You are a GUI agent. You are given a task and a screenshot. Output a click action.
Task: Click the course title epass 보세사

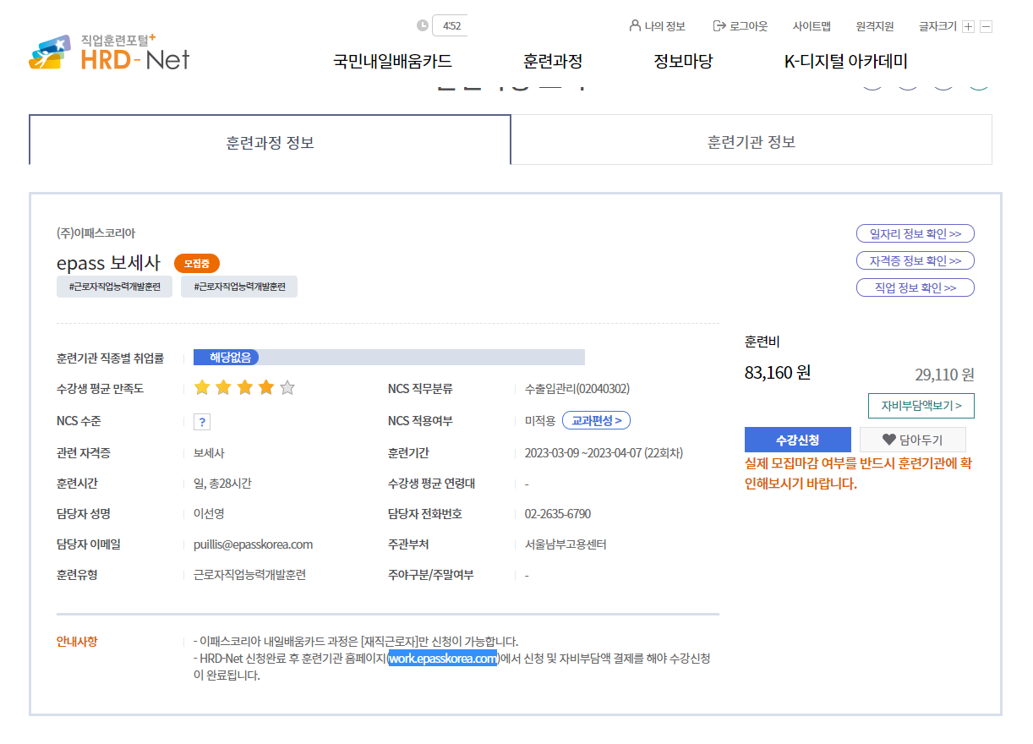click(x=109, y=263)
